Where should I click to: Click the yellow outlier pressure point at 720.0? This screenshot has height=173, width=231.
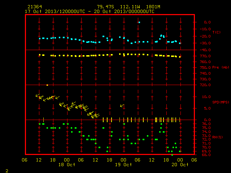point(47,85)
